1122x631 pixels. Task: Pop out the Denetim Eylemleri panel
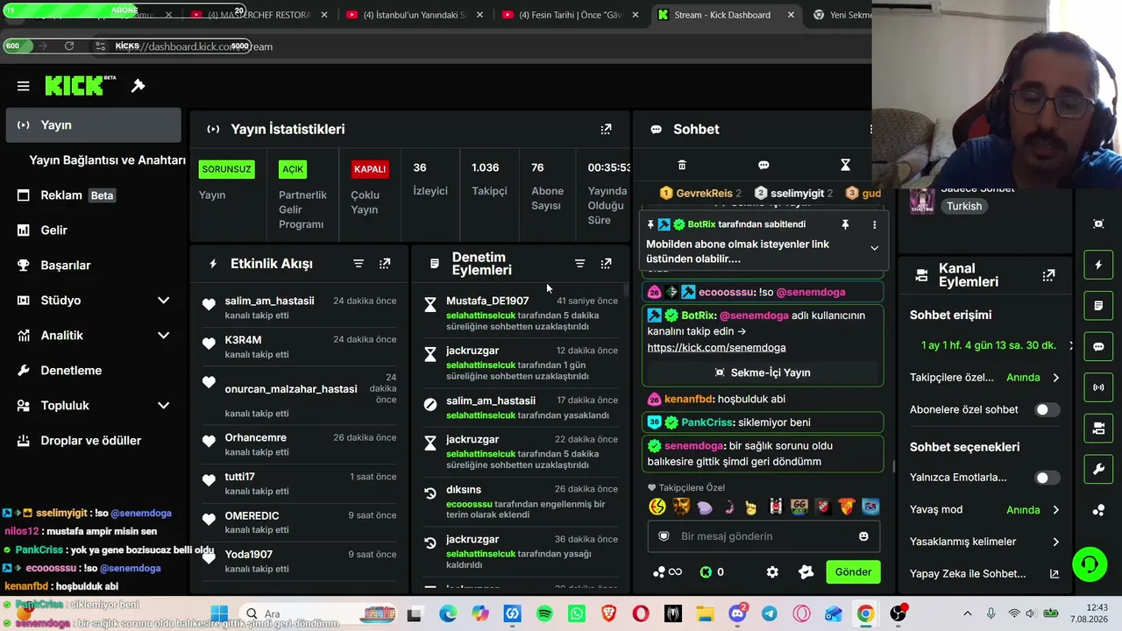(x=606, y=264)
